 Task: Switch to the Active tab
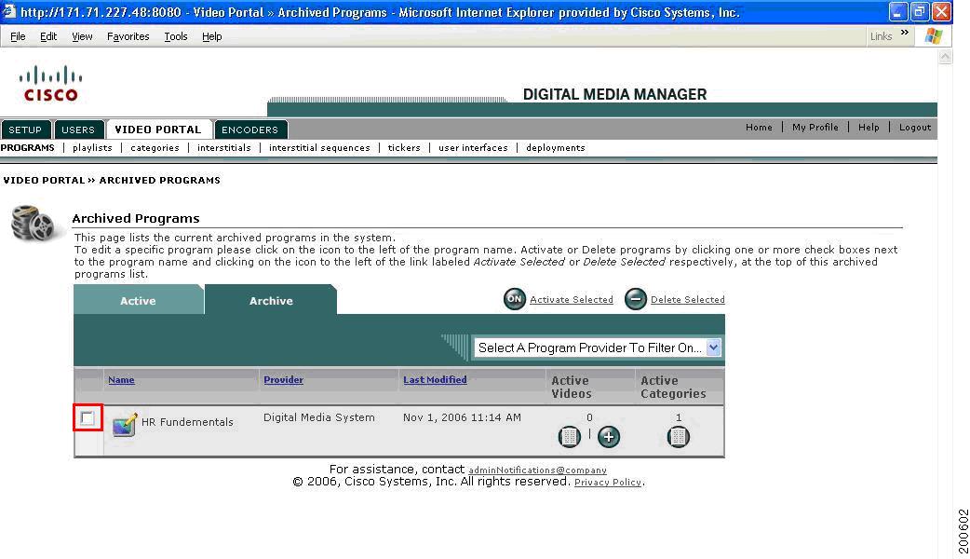tap(138, 300)
